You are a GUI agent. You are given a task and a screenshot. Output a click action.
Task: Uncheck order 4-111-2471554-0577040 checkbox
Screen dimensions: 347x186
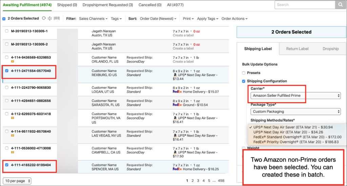click(x=7, y=71)
